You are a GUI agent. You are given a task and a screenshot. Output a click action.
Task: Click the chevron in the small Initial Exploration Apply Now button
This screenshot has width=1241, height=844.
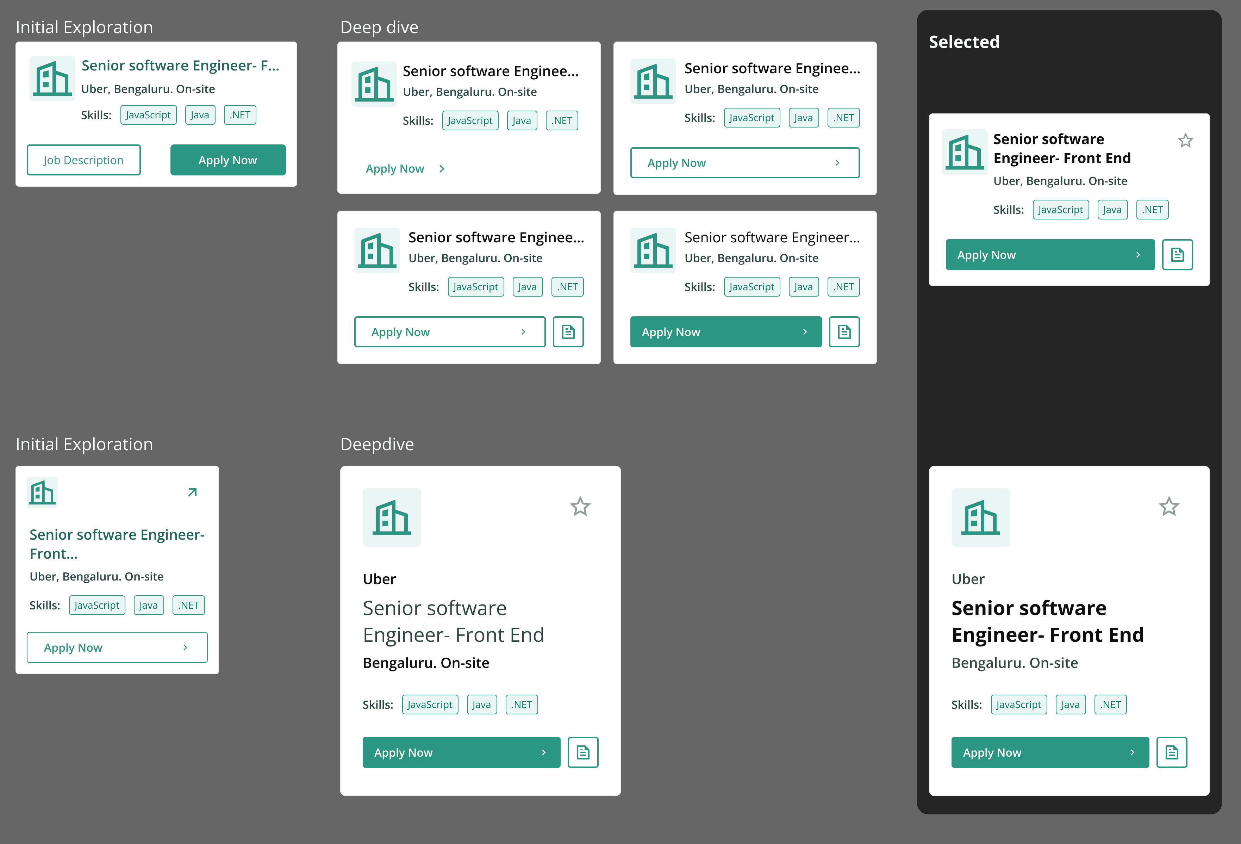[x=185, y=647]
